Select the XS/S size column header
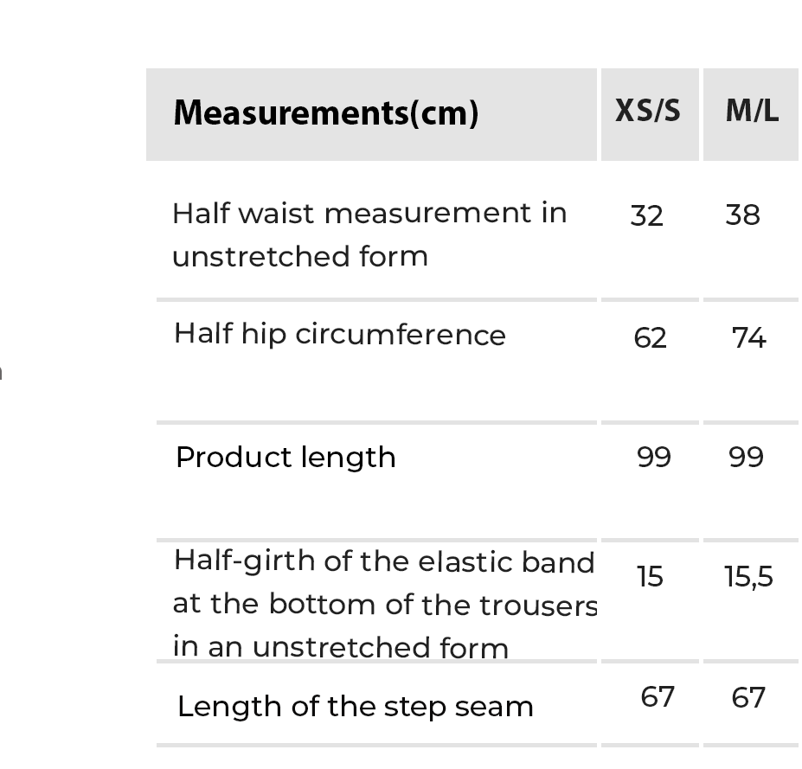 (x=648, y=111)
